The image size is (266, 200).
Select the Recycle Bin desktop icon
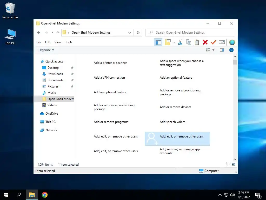(10, 11)
